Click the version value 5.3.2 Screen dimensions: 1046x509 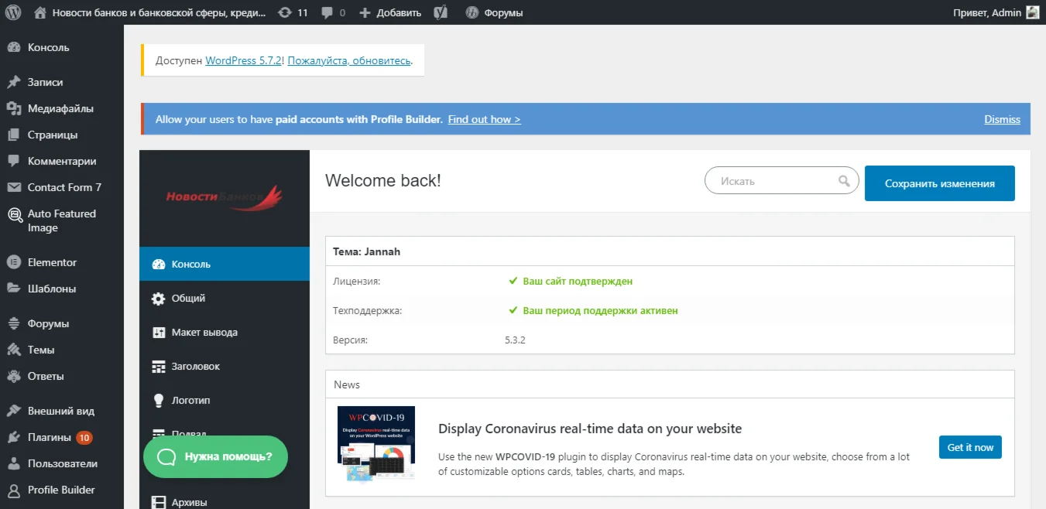[x=515, y=340]
